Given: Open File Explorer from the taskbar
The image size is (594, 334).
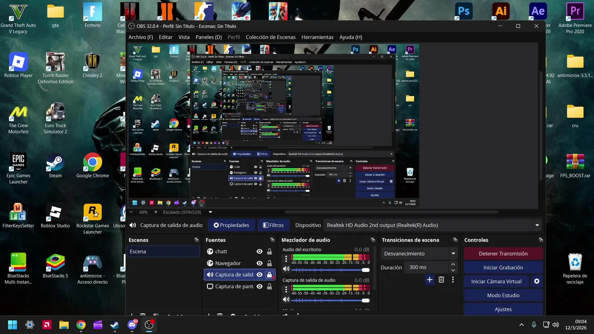Looking at the screenshot, I should [64, 325].
